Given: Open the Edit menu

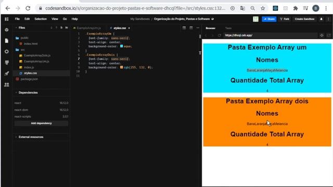Looking at the screenshot, I should [27, 19].
